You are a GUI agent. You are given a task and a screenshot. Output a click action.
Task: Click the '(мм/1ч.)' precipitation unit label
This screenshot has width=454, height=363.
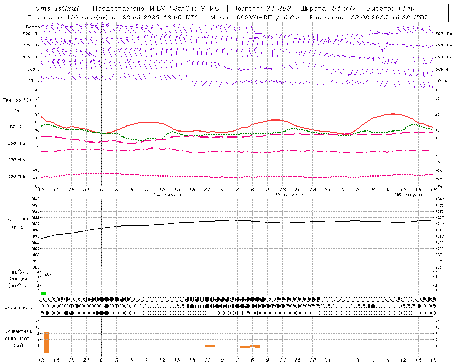pos(18,285)
